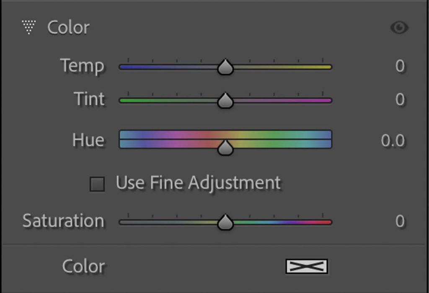Click the Tint slider handle
This screenshot has width=429, height=293.
pyautogui.click(x=225, y=100)
